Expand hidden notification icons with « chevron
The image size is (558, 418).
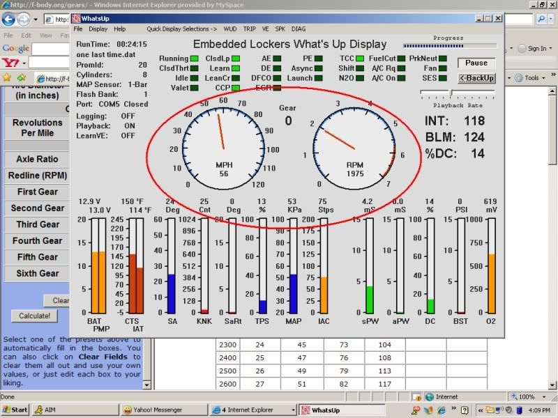pos(480,410)
